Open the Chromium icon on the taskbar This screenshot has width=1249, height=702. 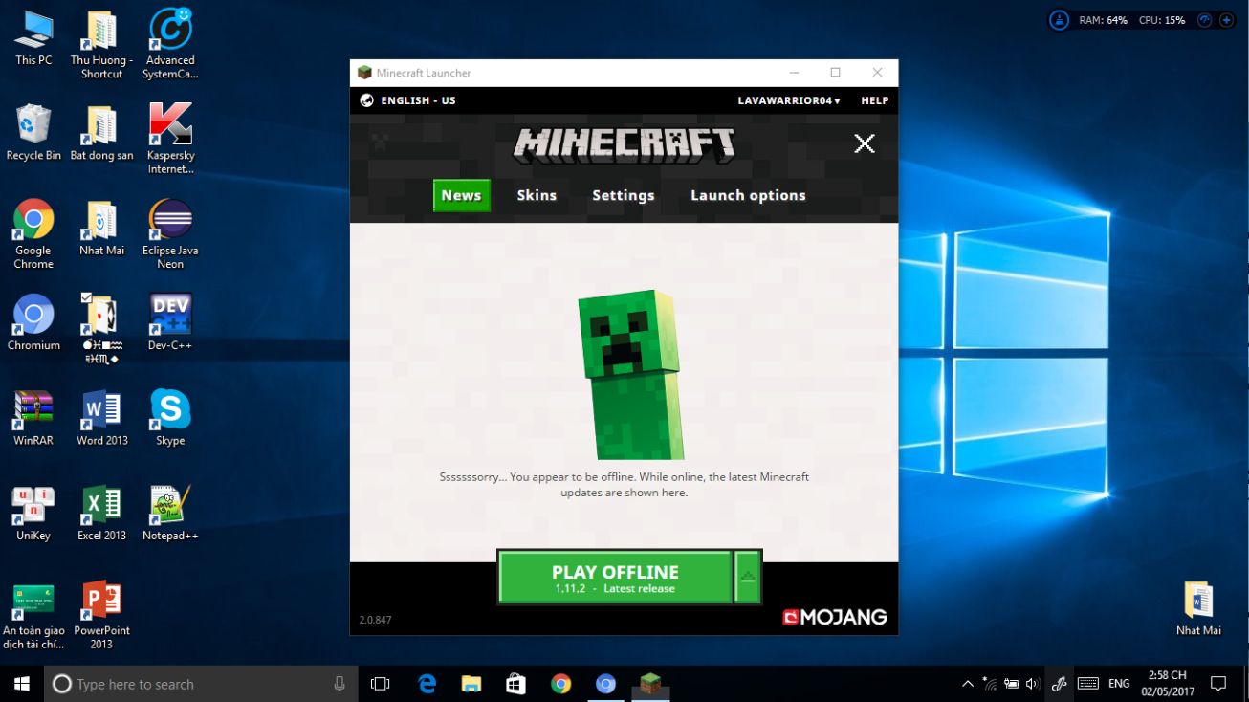click(605, 684)
